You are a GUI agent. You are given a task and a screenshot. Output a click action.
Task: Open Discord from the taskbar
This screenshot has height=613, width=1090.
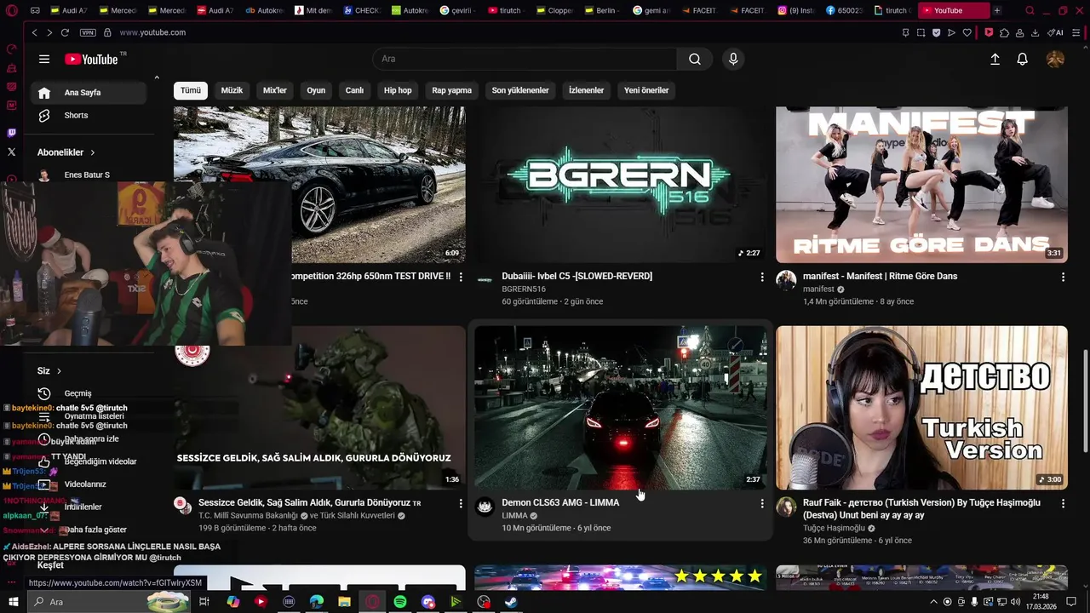click(x=428, y=602)
